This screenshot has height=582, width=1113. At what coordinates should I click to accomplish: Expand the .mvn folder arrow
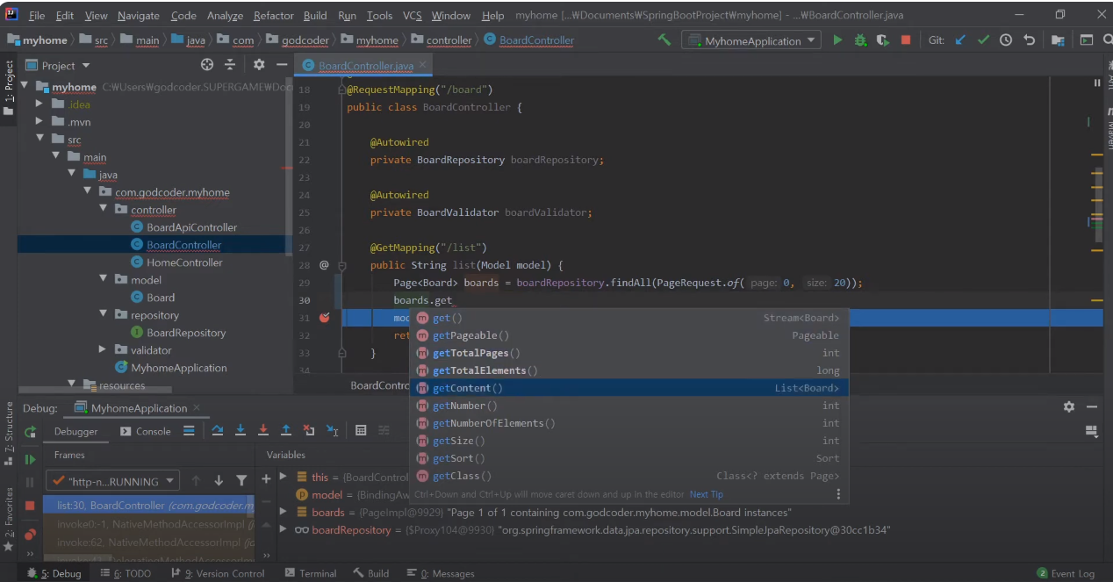39,121
